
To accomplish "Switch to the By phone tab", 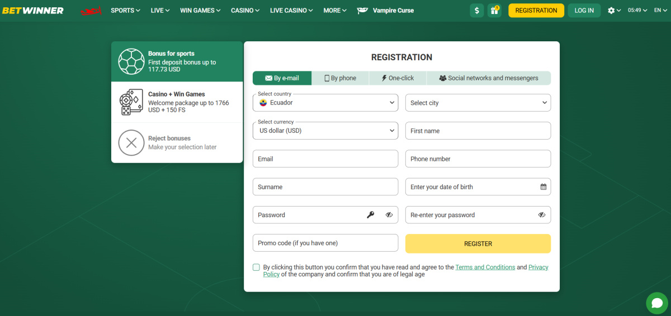I will [x=340, y=78].
